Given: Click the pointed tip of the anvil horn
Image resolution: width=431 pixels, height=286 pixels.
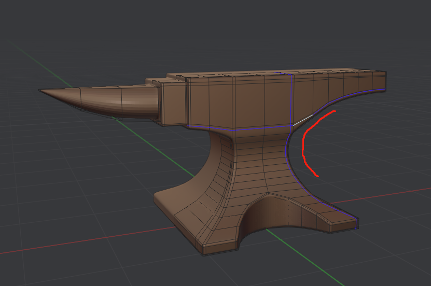Looking at the screenshot, I should (x=40, y=91).
